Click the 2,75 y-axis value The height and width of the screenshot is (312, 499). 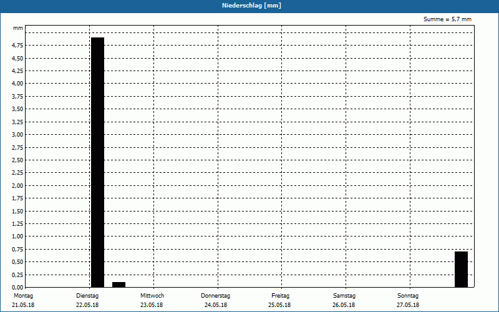17,147
